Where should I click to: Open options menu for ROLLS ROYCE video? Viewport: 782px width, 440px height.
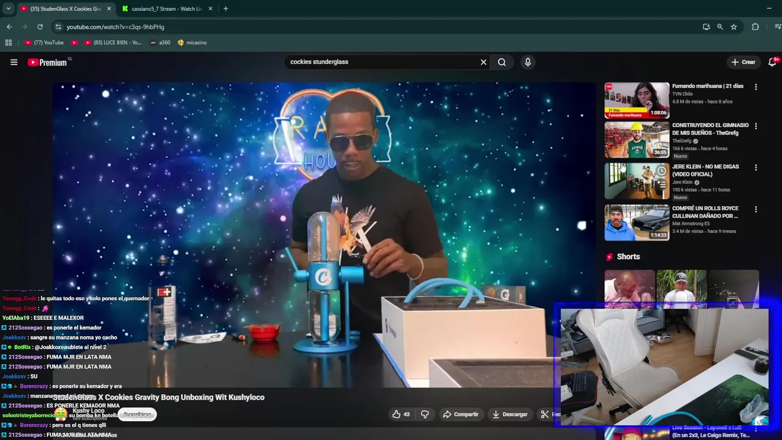[756, 209]
